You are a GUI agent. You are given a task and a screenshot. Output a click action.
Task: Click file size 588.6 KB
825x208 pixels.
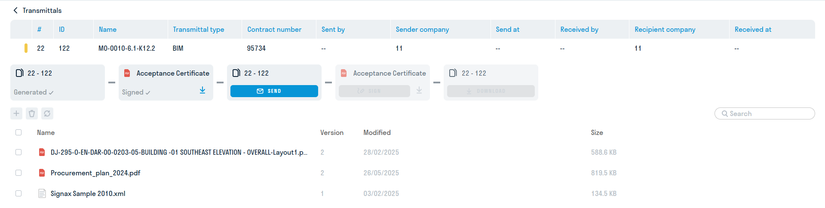click(604, 152)
